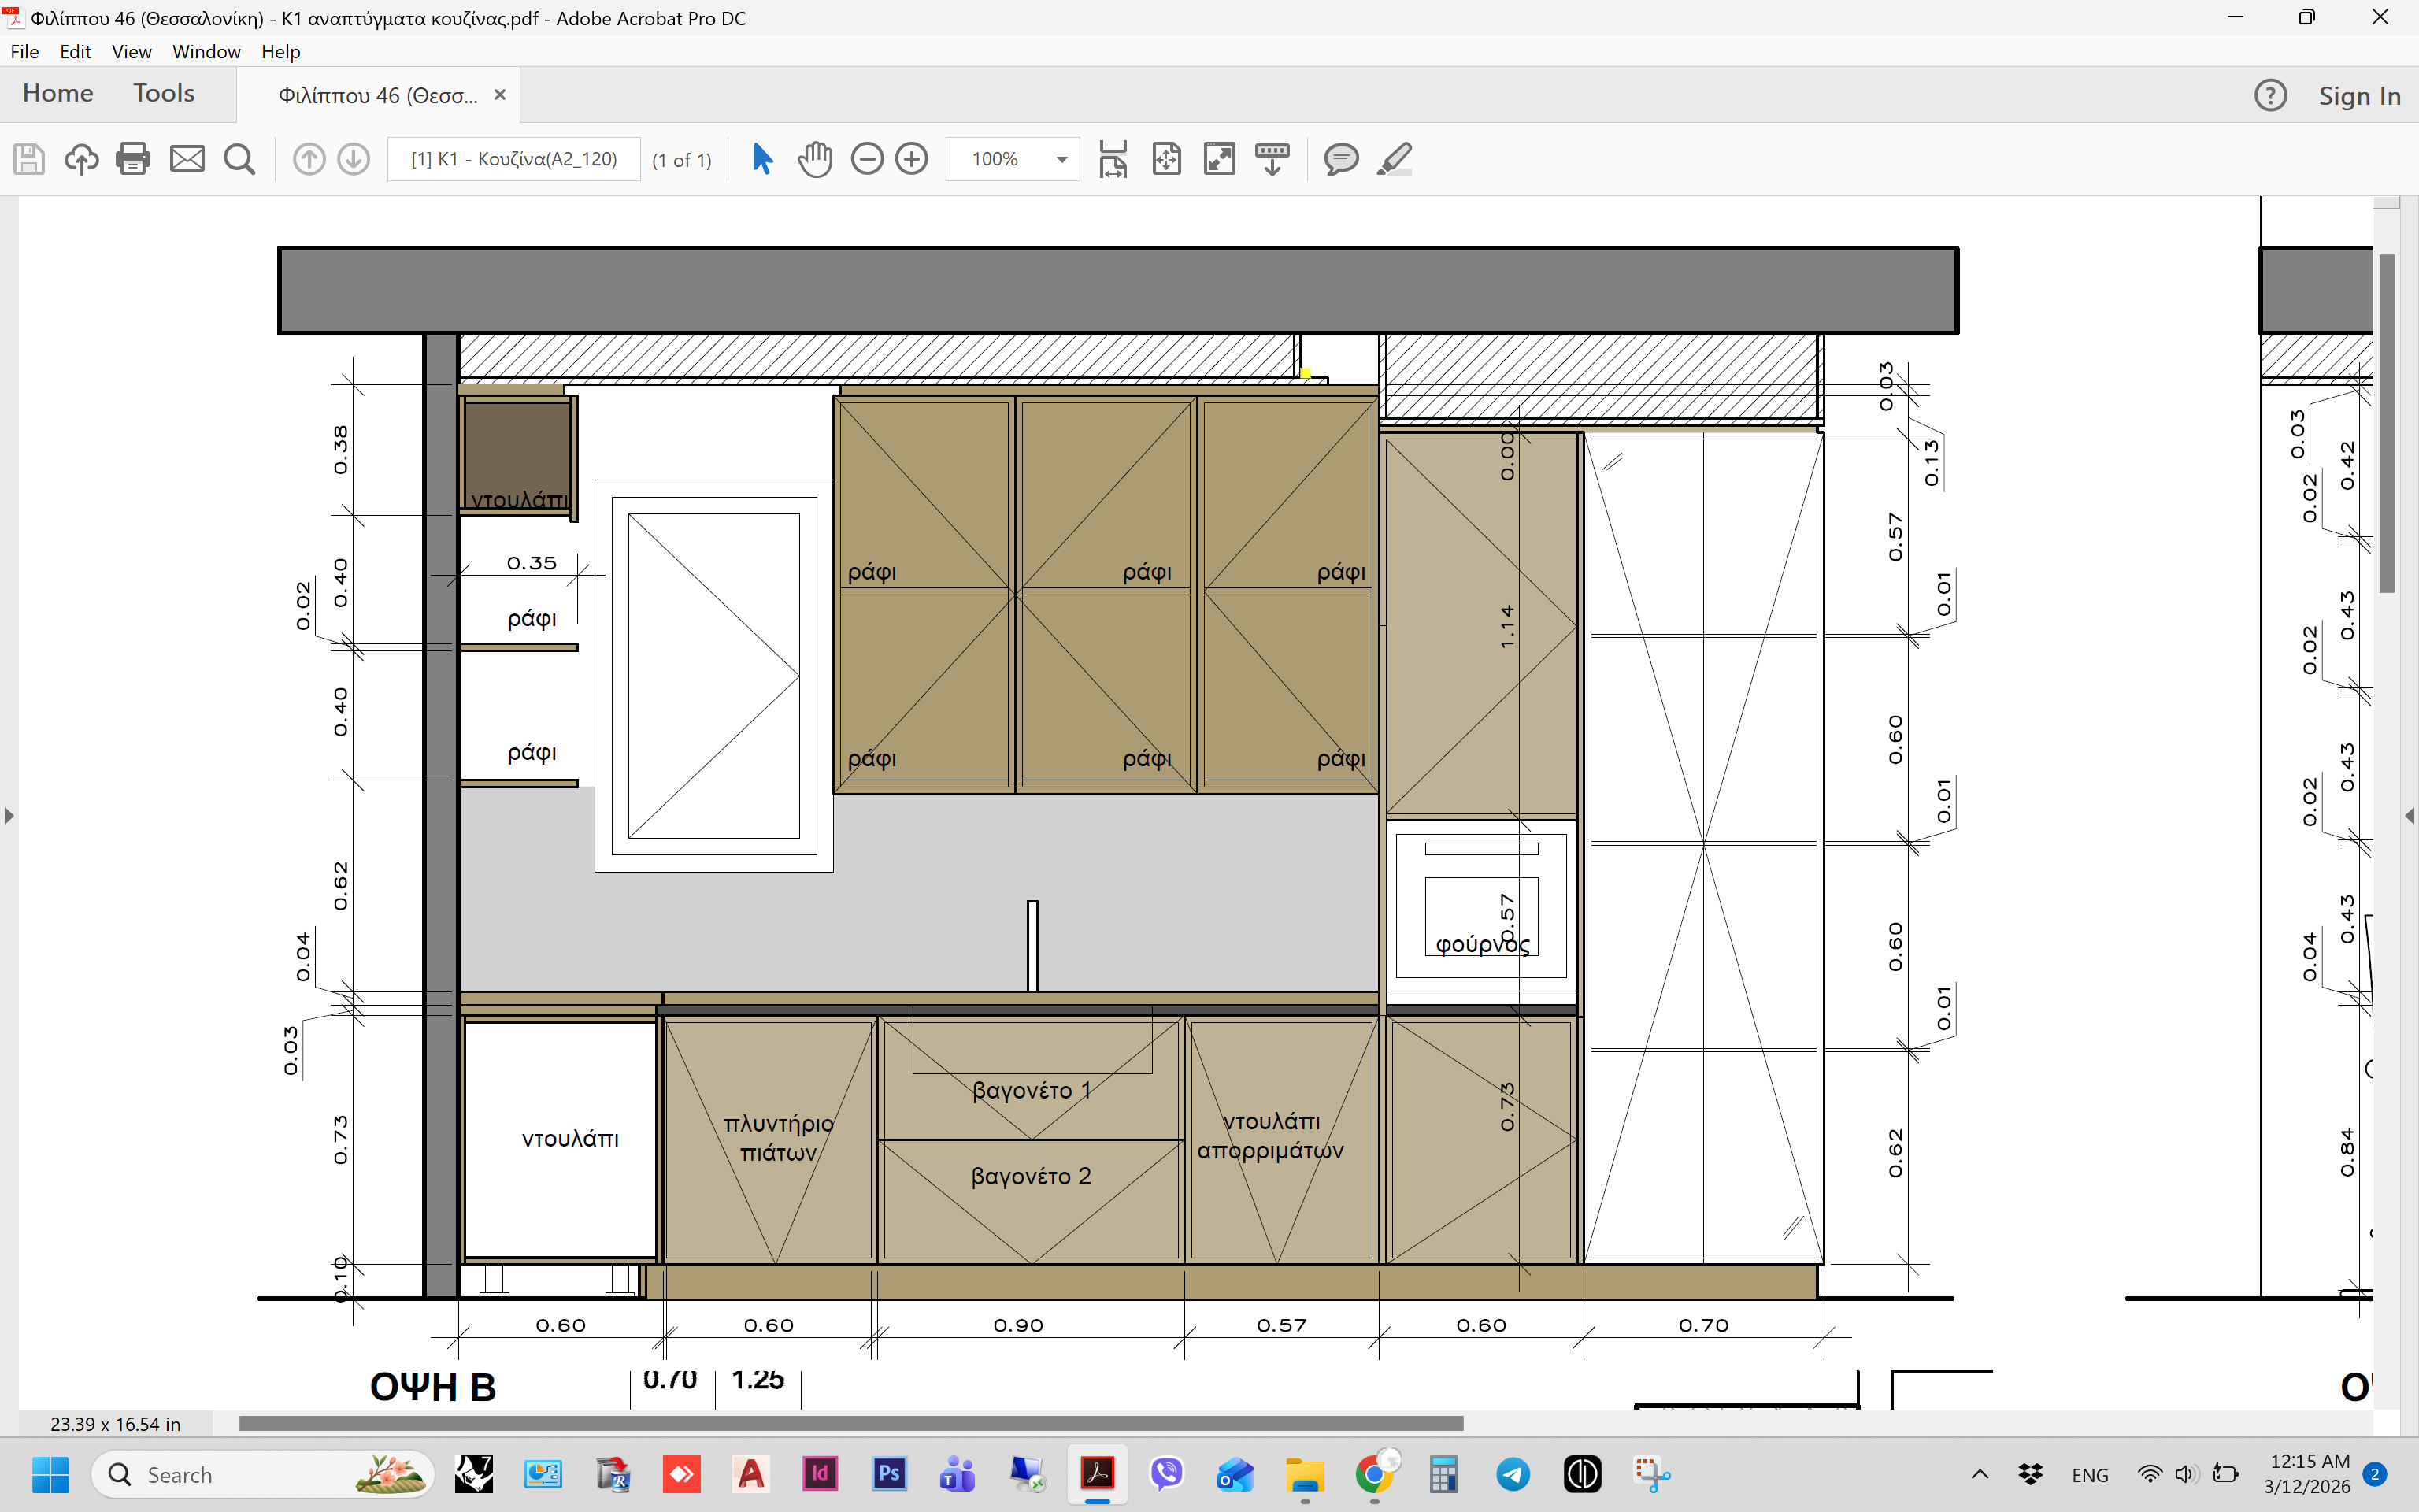2419x1512 pixels.
Task: Click the Sign In link
Action: tap(2359, 96)
